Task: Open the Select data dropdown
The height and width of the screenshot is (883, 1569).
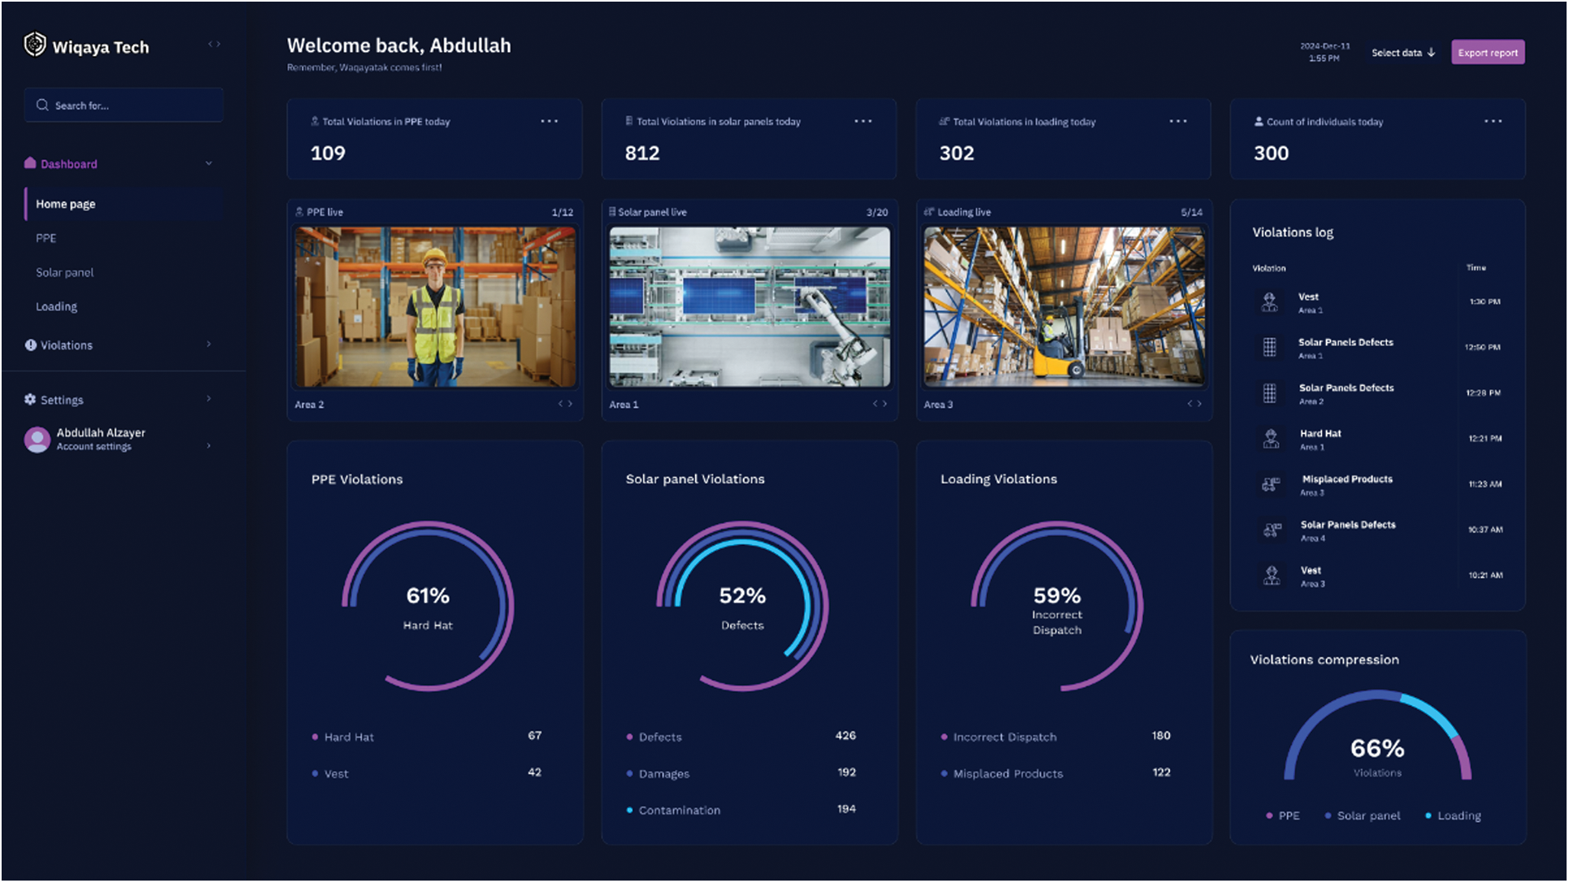Action: coord(1403,53)
